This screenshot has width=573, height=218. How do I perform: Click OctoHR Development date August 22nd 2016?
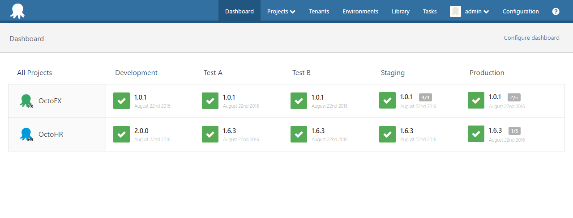[152, 140]
